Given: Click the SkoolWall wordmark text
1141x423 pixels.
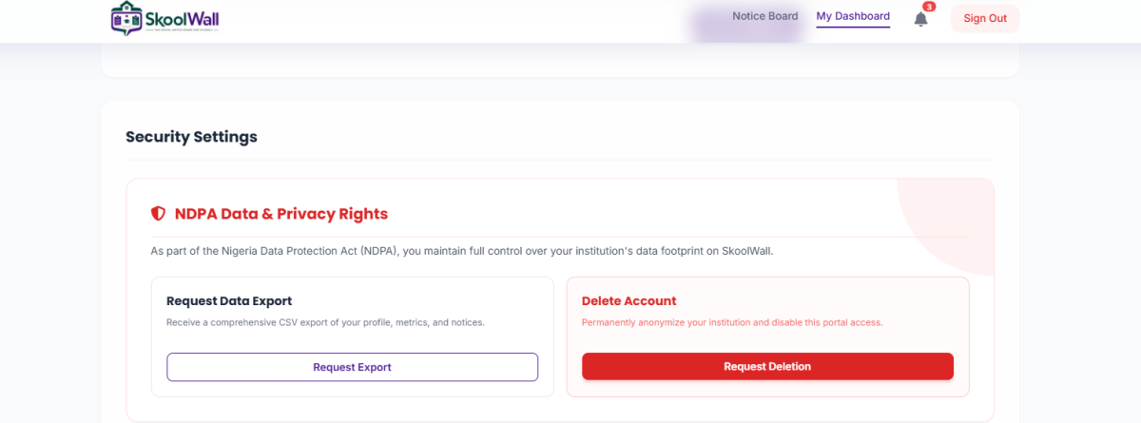Looking at the screenshot, I should tap(184, 16).
